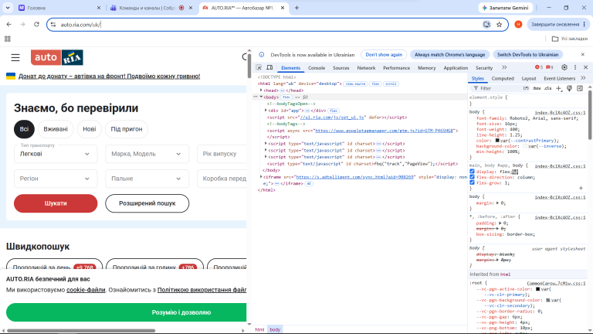Click the ellipsis actions beside the body element
The width and height of the screenshot is (593, 334).
pyautogui.click(x=256, y=97)
